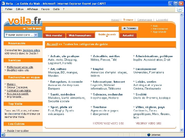Click Trouver in top navigation

[128, 20]
